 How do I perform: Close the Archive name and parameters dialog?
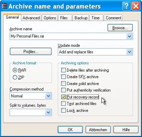point(136,6)
